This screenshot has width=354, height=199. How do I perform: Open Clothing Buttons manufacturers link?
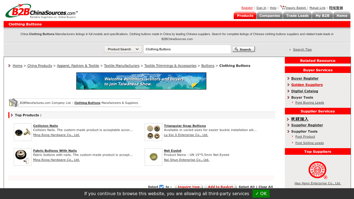pos(87,103)
